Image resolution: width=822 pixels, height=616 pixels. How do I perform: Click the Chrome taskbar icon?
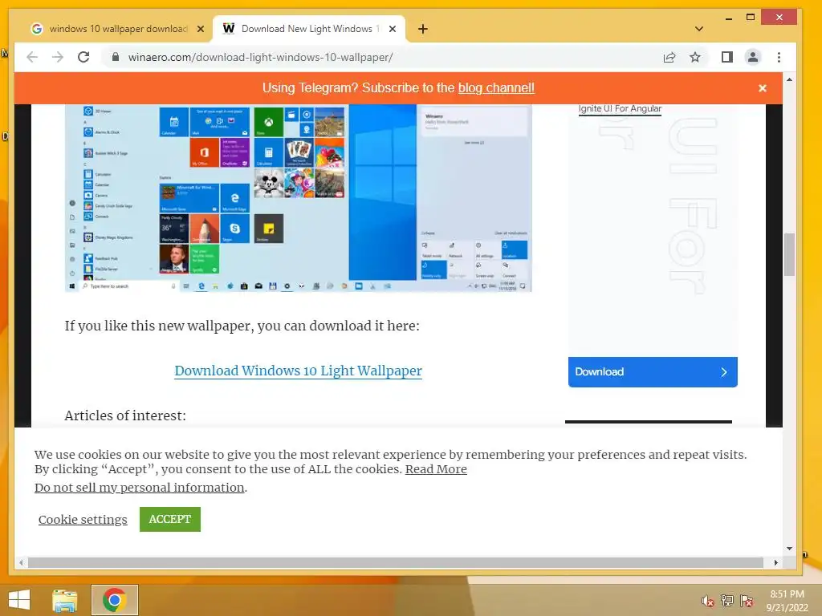(x=115, y=600)
